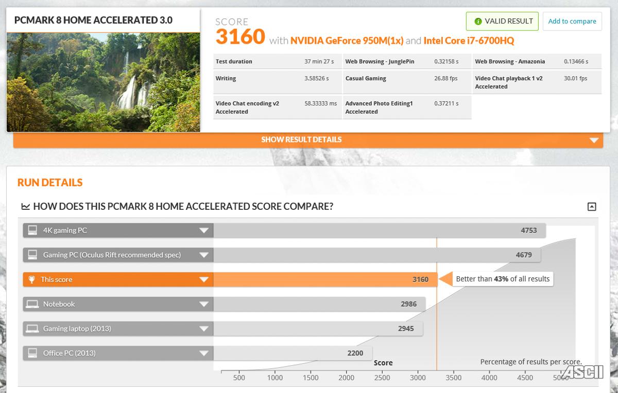Click the Notebook score bar 2986
Image resolution: width=618 pixels, height=393 pixels.
click(x=319, y=304)
